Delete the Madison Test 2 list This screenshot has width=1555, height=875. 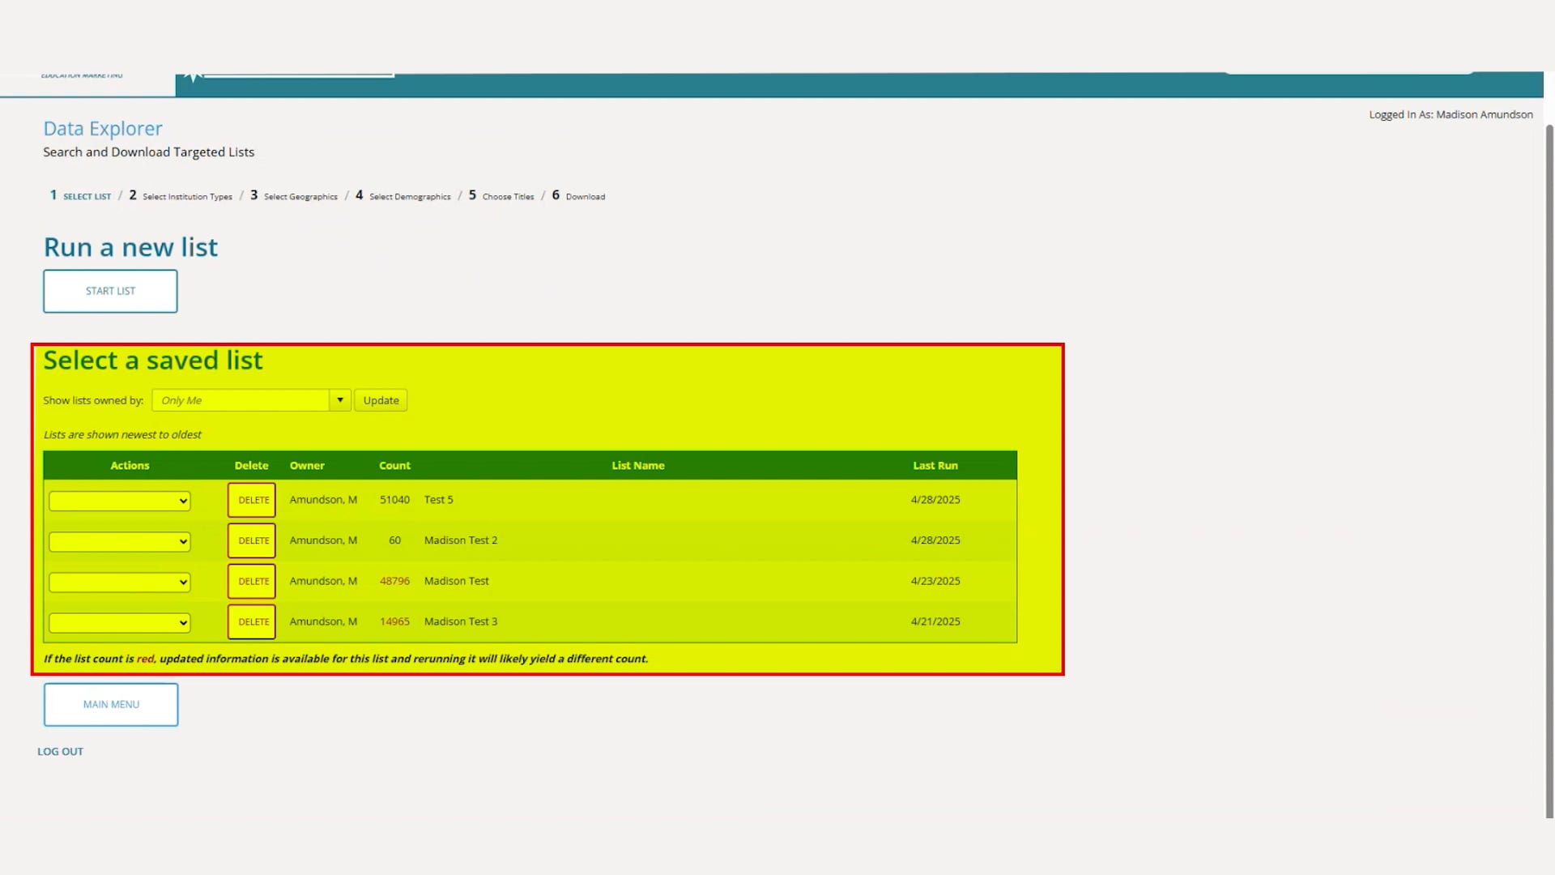[x=252, y=540]
